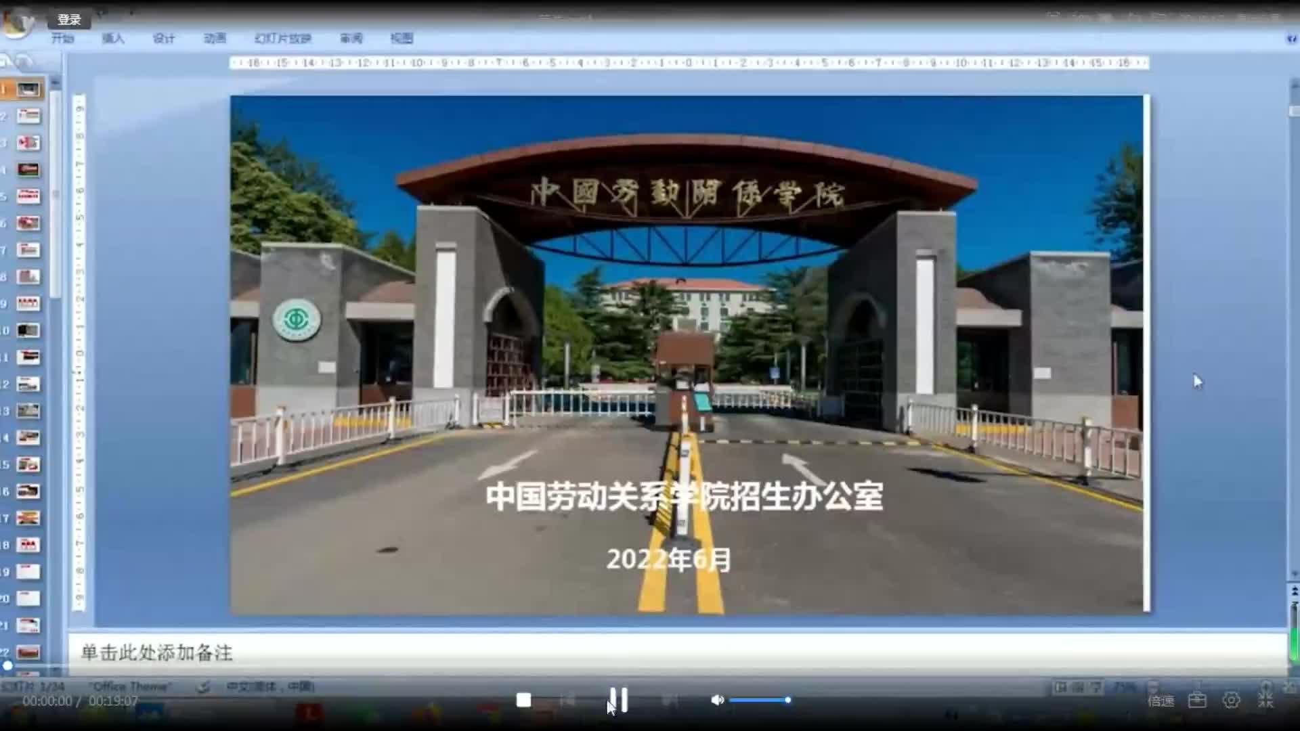Click the elapsed time 00:00:00 readout
This screenshot has height=731, width=1300.
coord(47,701)
